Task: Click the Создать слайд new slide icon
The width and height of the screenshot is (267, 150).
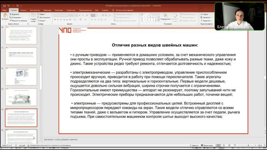Action: (33, 16)
